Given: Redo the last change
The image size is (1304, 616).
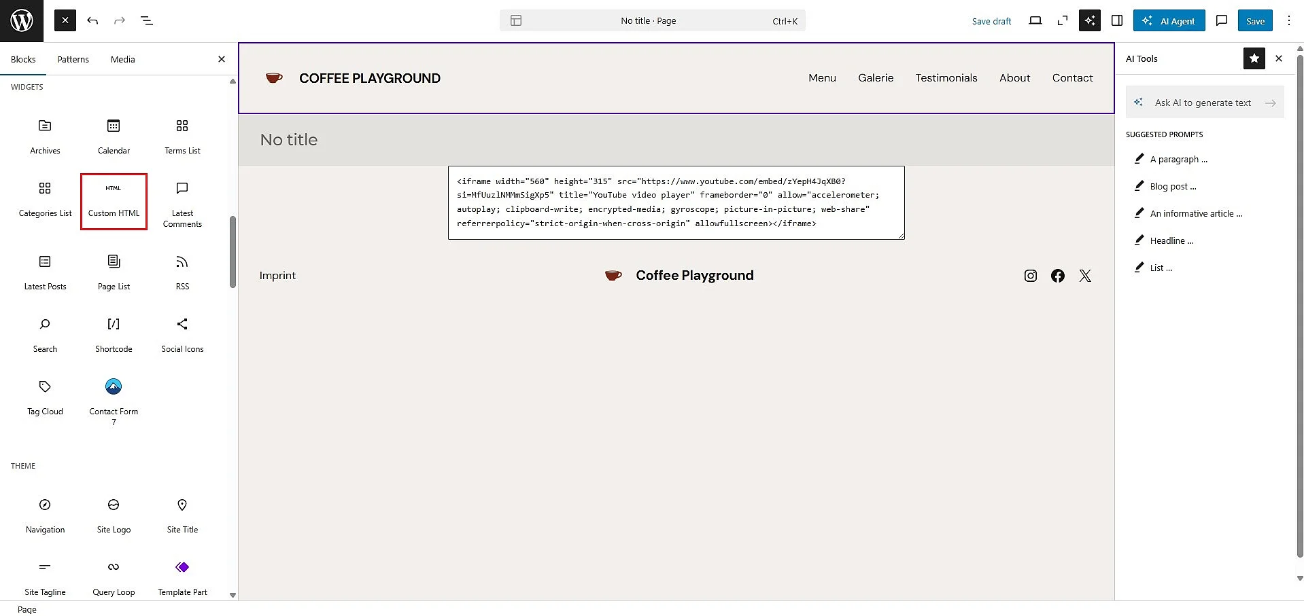Looking at the screenshot, I should click(120, 20).
